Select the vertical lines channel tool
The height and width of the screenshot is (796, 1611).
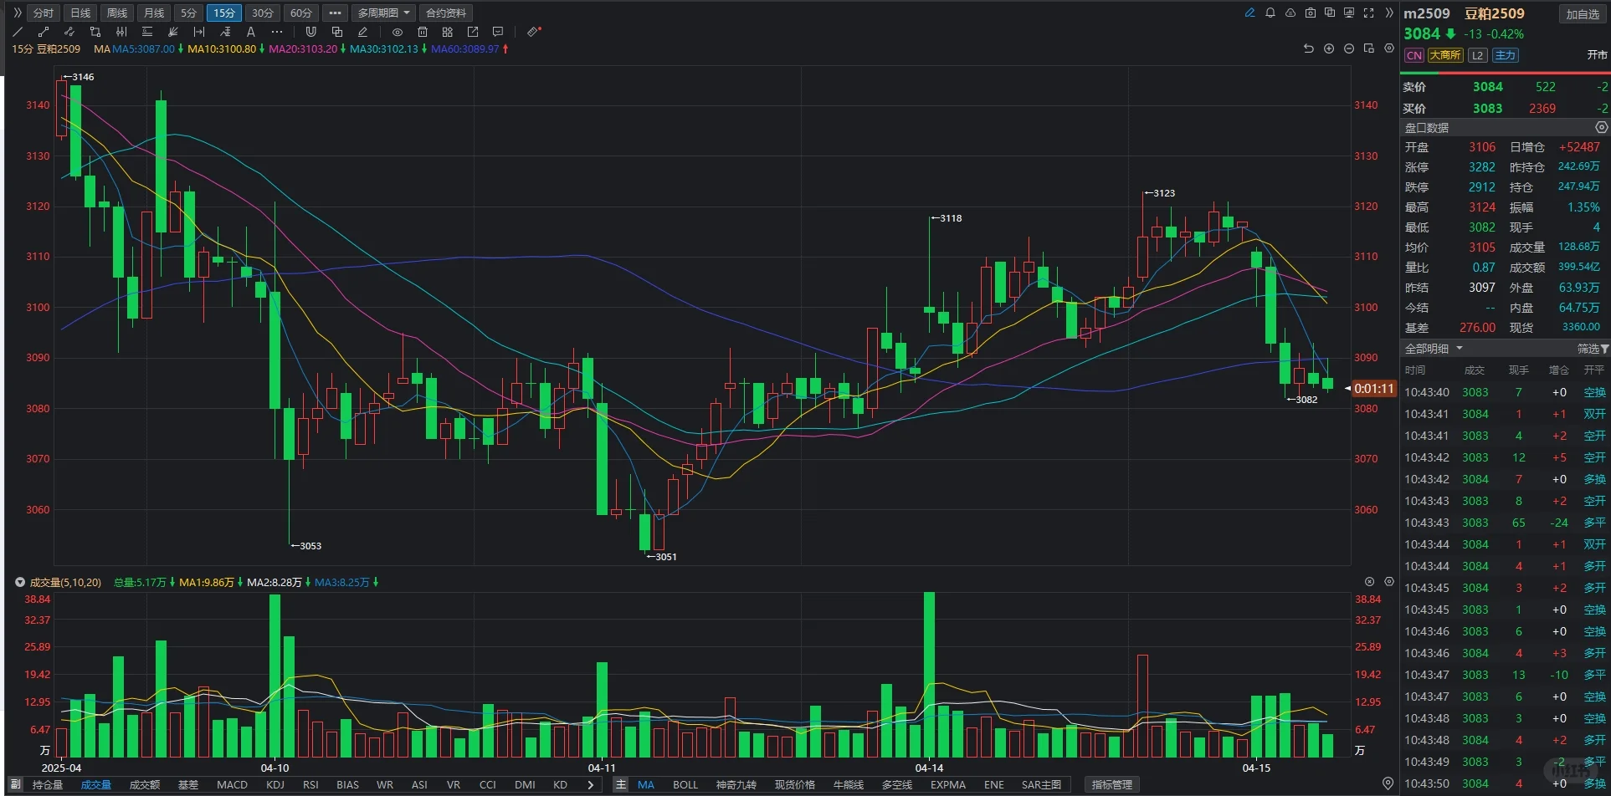121,32
